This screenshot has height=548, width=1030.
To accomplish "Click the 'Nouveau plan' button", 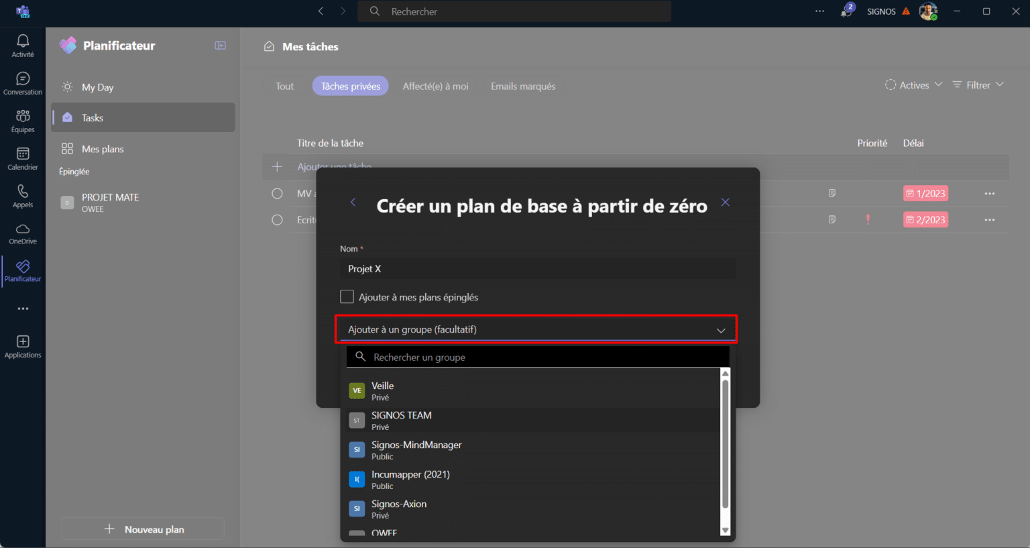I will coord(144,529).
